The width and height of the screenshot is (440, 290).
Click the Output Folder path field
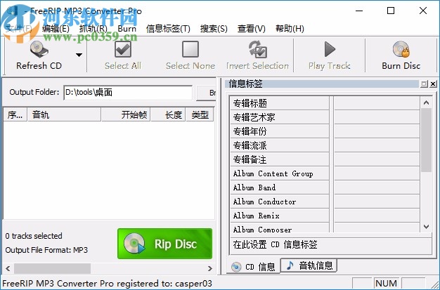coord(128,93)
